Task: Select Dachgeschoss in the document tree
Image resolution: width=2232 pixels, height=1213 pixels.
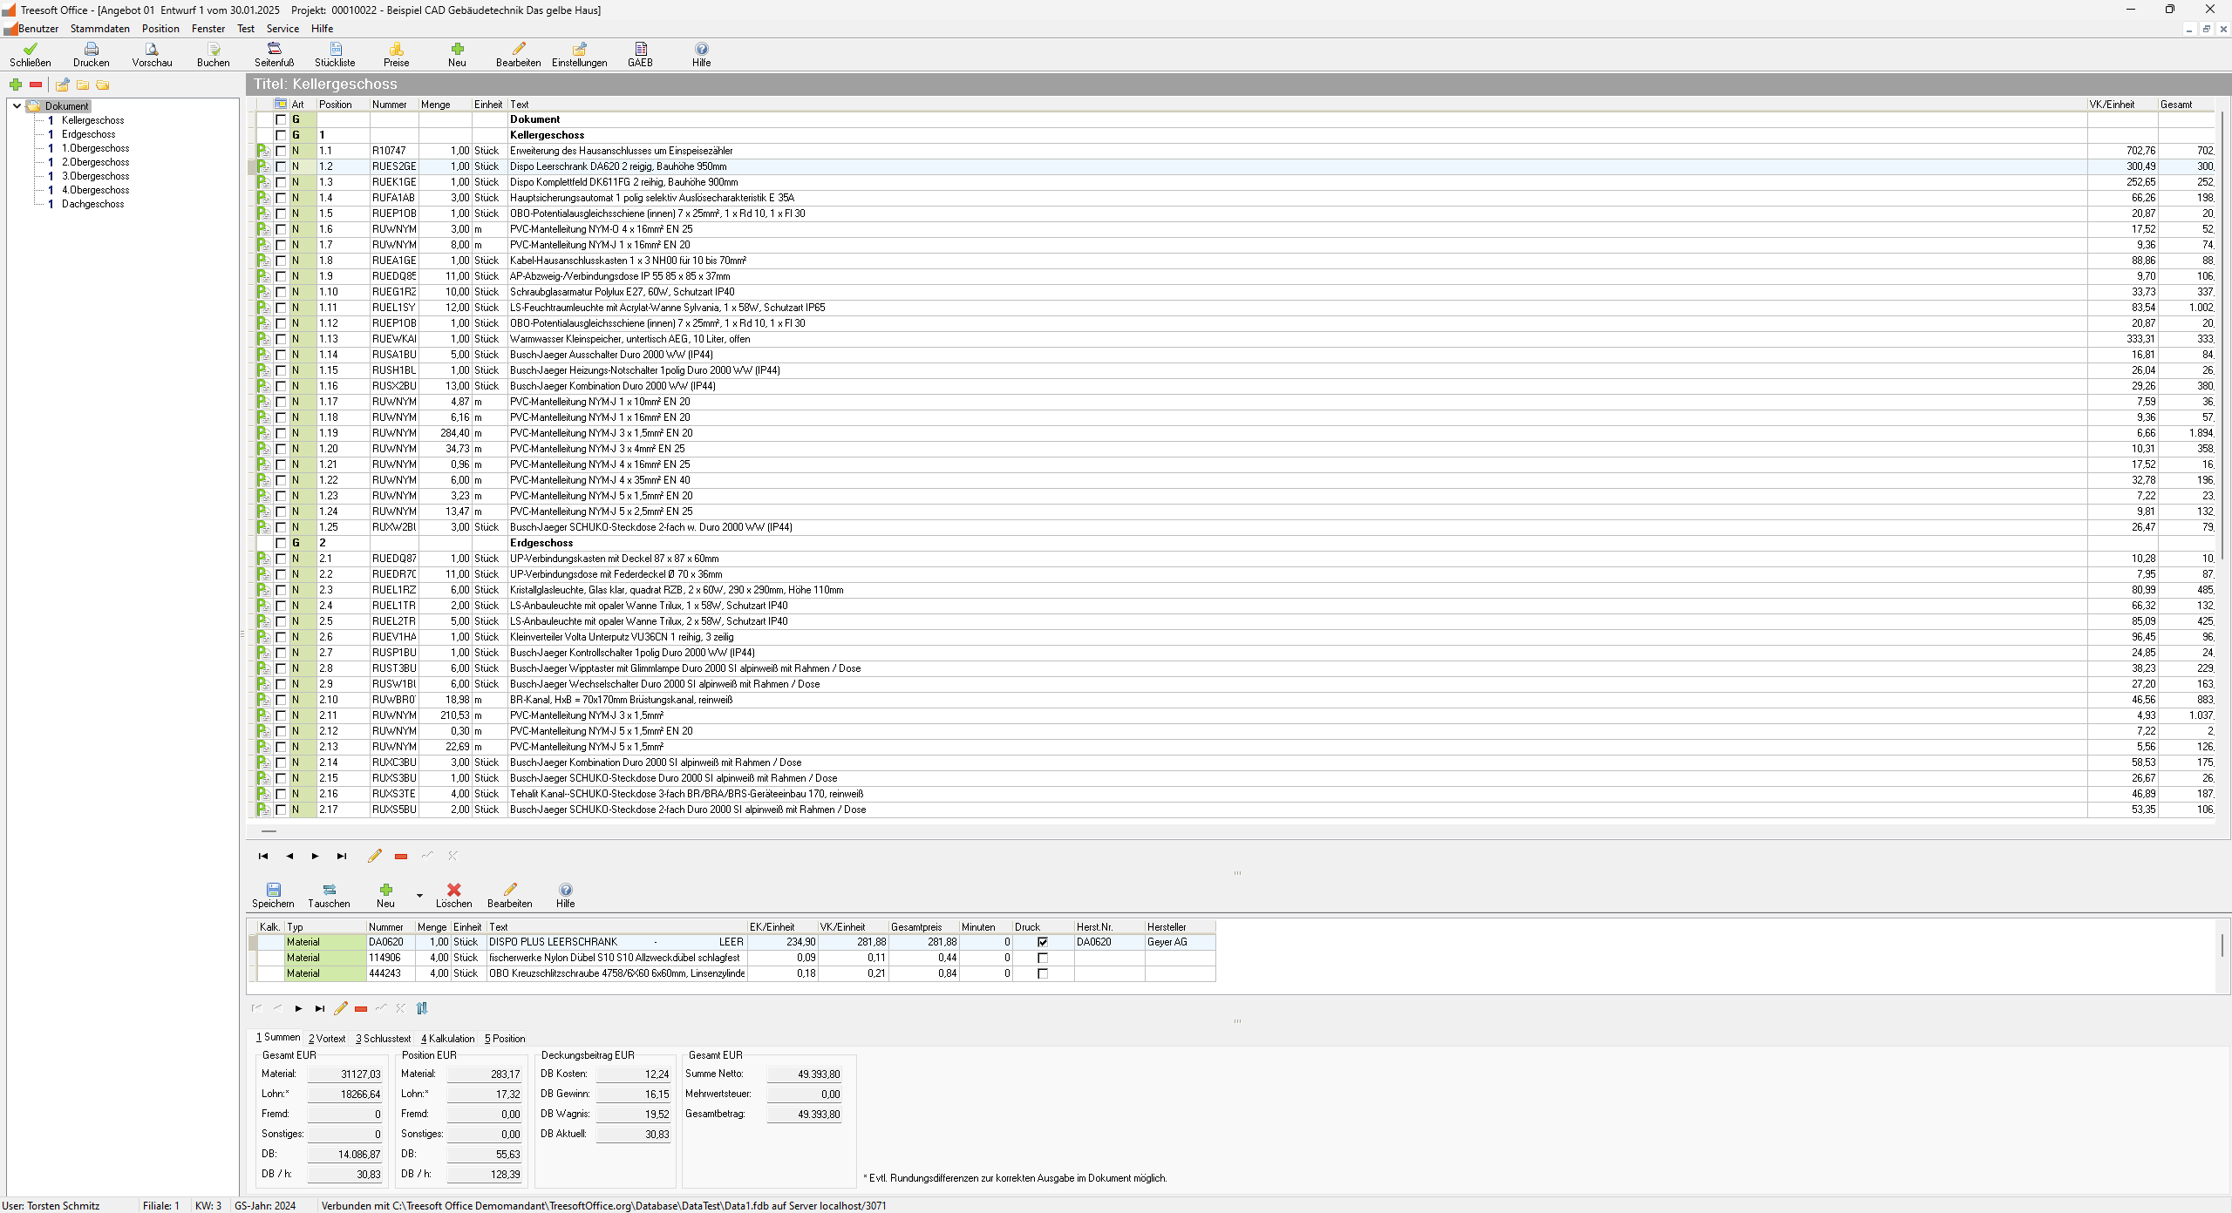Action: coord(92,204)
